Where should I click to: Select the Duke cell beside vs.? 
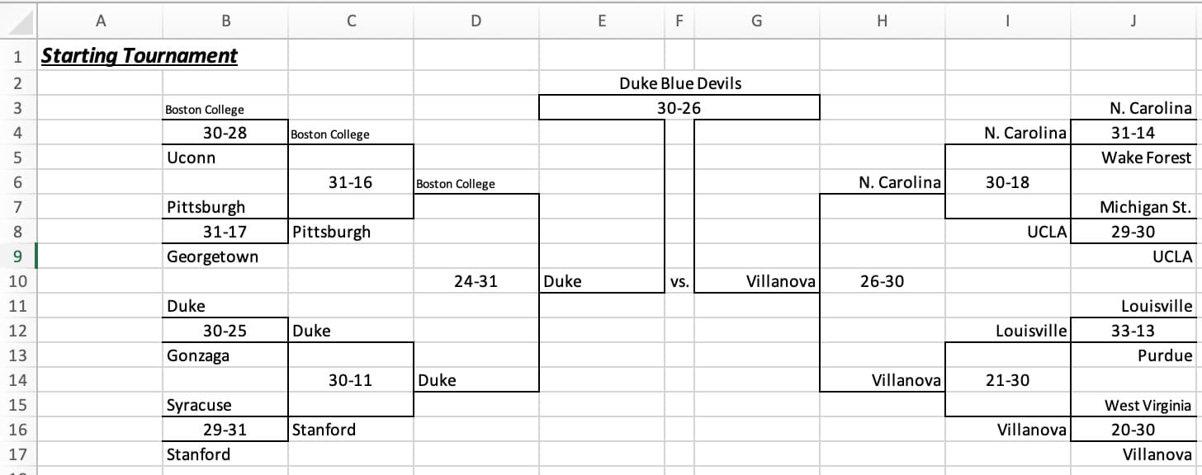click(602, 281)
